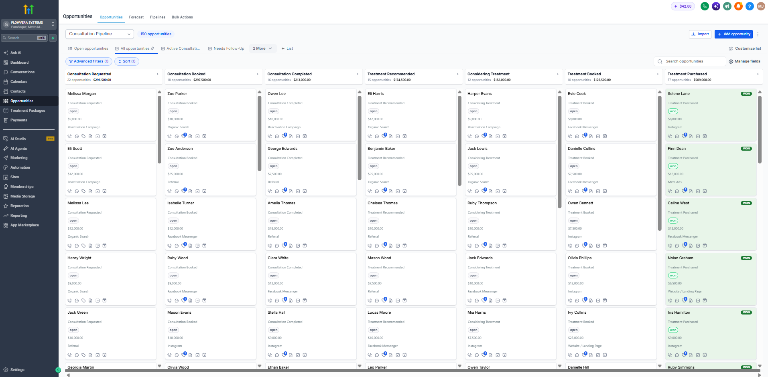Click Customize list
This screenshot has height=377, width=768.
(745, 48)
